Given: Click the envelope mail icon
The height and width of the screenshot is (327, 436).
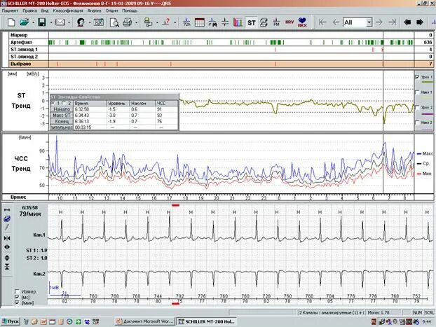Looking at the screenshot, I should [60, 22].
